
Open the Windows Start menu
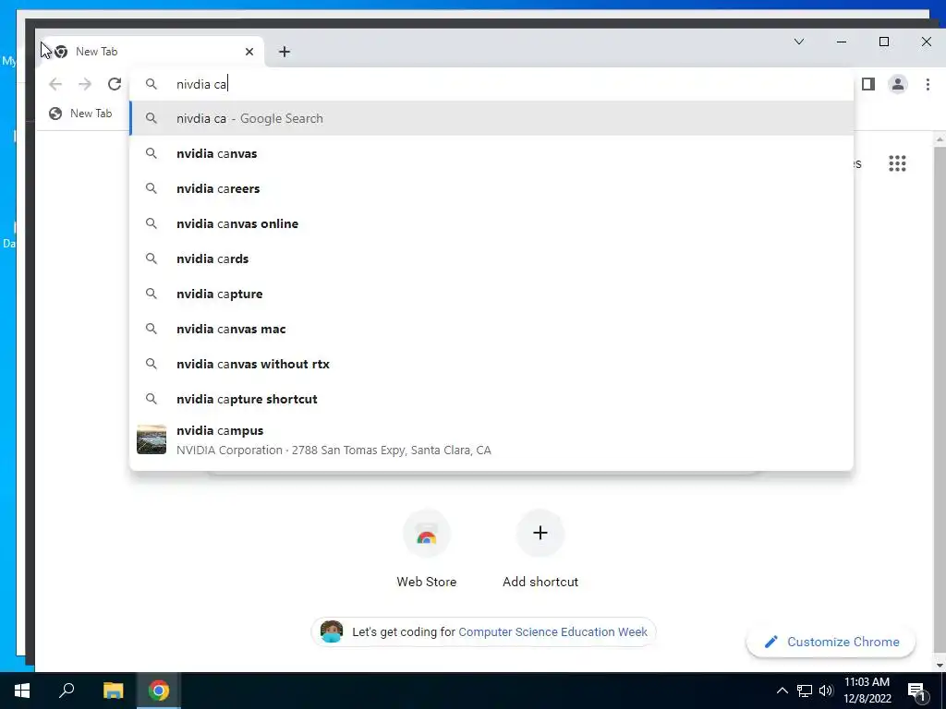point(22,691)
